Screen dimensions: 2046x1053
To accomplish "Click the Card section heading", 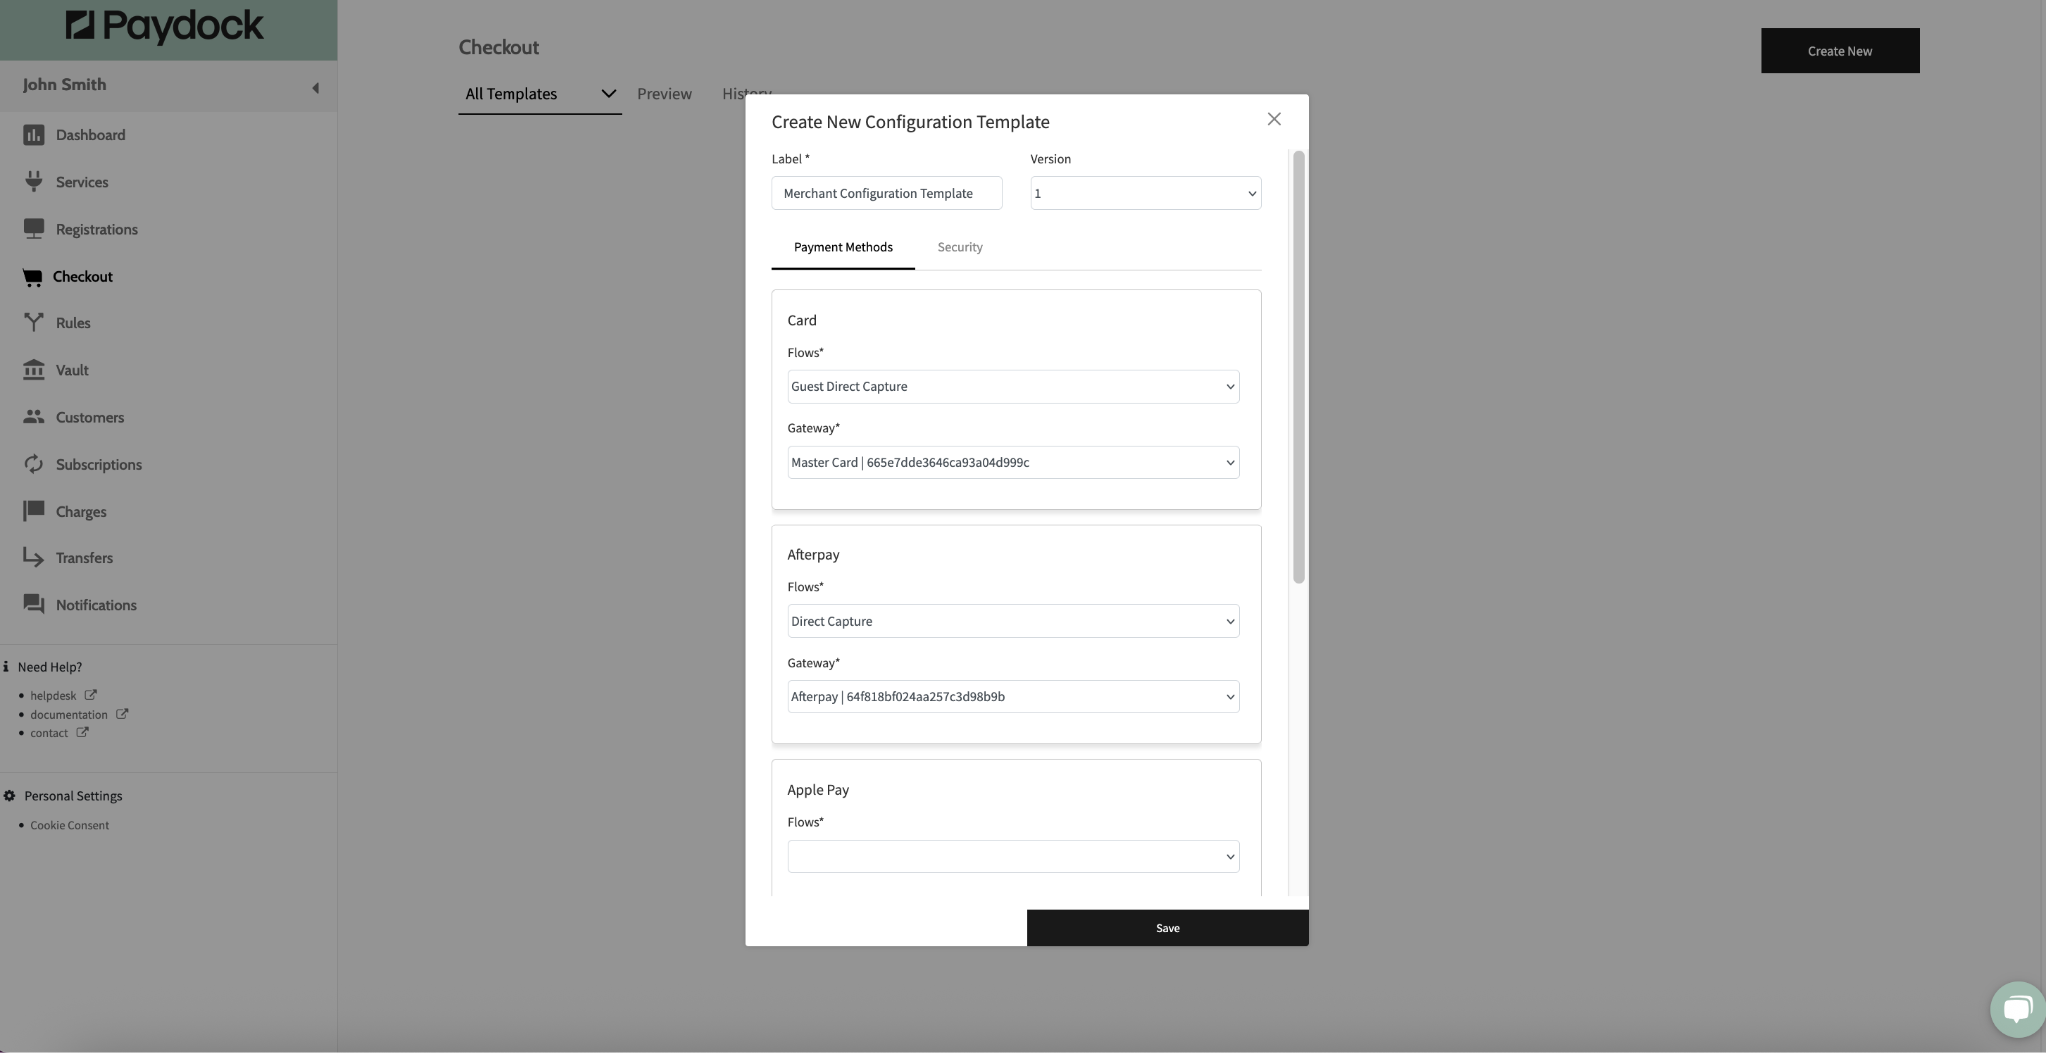I will (x=802, y=320).
